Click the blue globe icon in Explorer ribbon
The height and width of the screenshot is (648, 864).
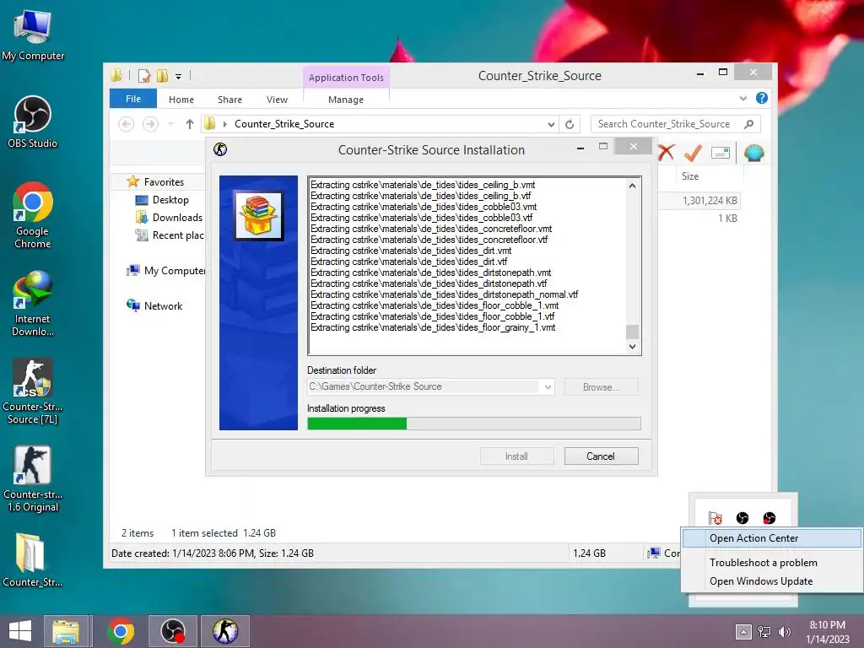pyautogui.click(x=753, y=153)
